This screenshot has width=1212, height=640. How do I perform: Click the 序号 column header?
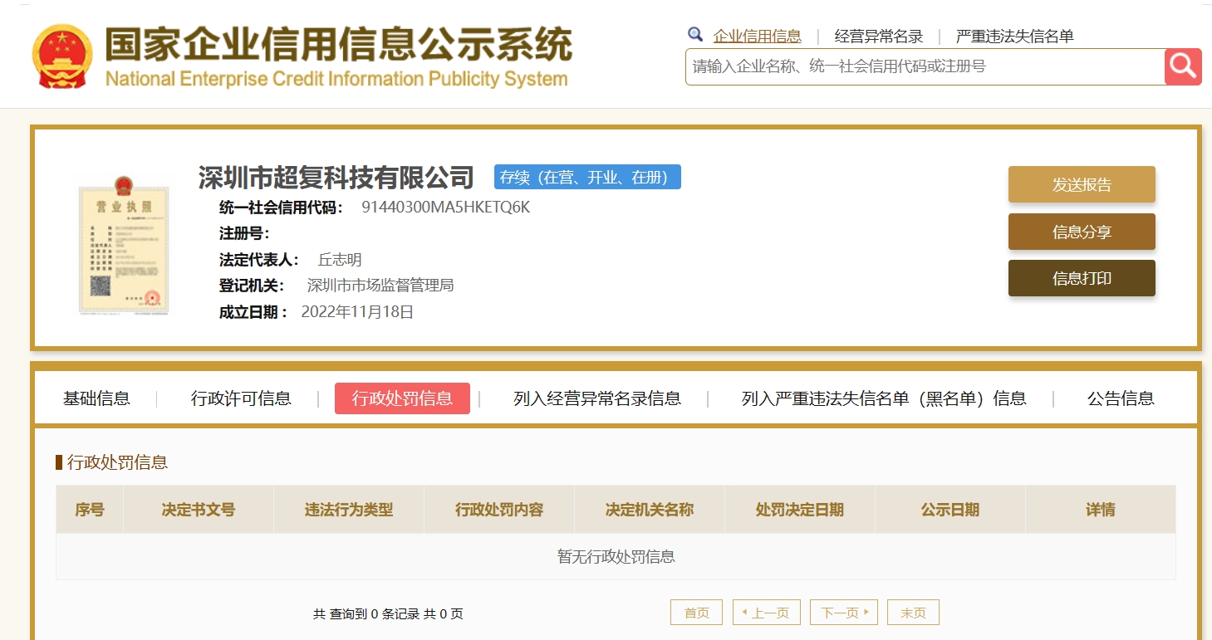tap(90, 510)
